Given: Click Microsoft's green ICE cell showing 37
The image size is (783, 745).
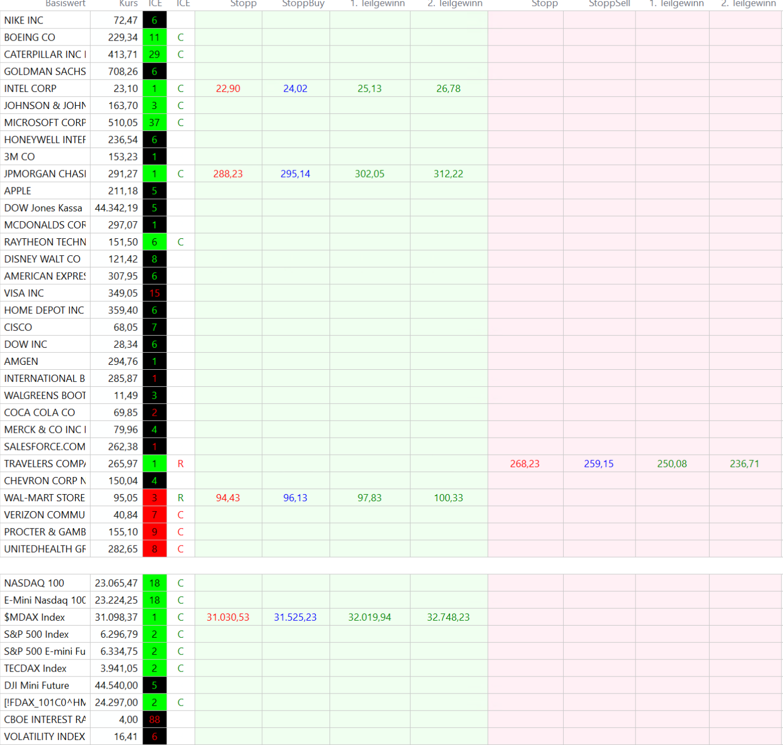Looking at the screenshot, I should tap(155, 123).
